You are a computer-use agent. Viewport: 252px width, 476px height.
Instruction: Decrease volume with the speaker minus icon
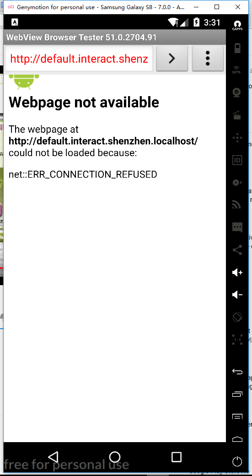click(x=237, y=295)
